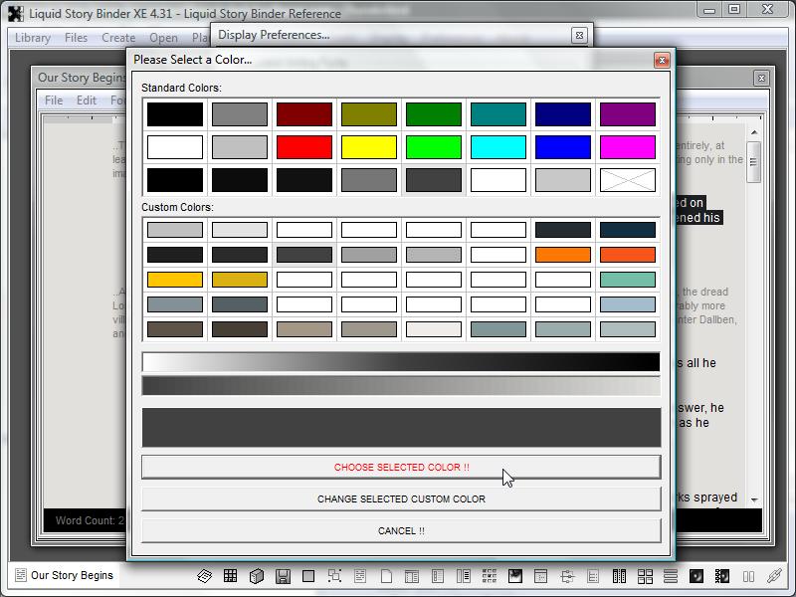The height and width of the screenshot is (597, 796).
Task: Select the yellow standard color swatch
Action: pyautogui.click(x=369, y=147)
